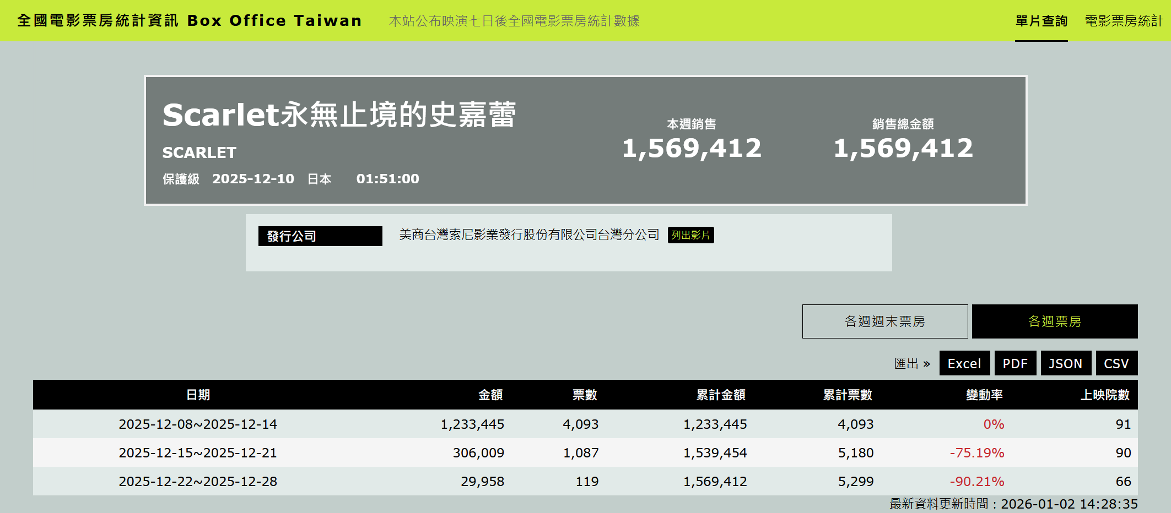Sort by the 日期 column header
The image size is (1171, 513).
click(198, 395)
